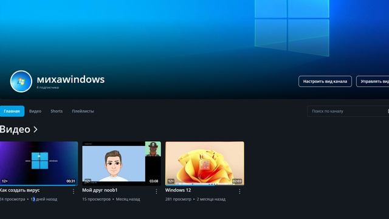Click the Месяц назад text
The width and height of the screenshot is (389, 219).
tap(128, 199)
